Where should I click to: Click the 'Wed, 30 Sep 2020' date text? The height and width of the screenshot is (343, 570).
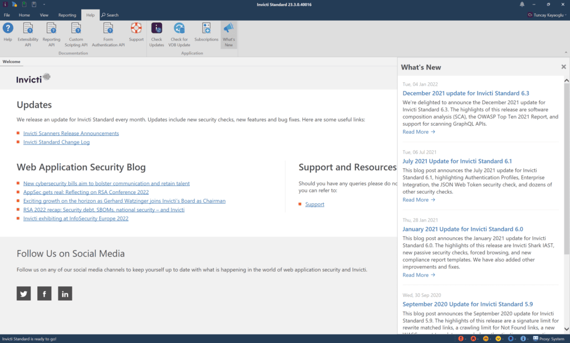click(421, 295)
